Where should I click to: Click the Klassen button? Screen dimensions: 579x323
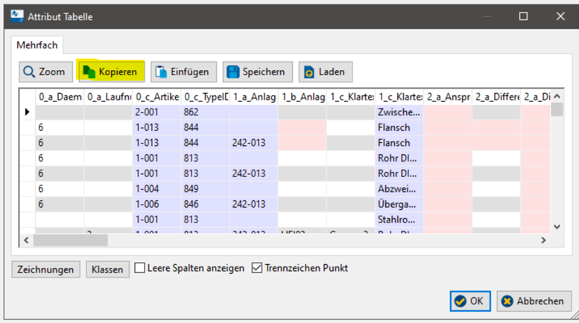pyautogui.click(x=107, y=269)
